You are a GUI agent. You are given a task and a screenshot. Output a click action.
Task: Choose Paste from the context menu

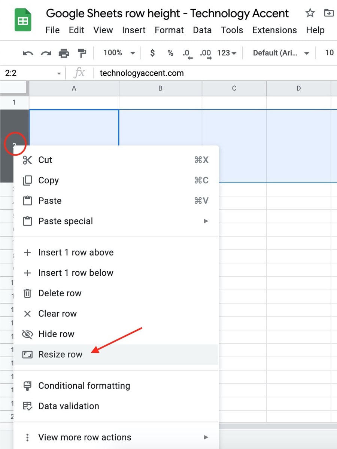(x=116, y=201)
